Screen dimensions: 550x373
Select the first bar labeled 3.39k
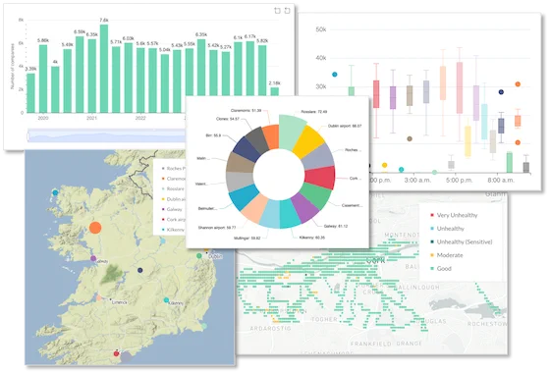pos(30,93)
